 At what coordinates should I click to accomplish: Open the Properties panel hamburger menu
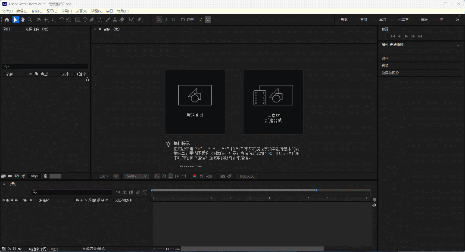458,45
